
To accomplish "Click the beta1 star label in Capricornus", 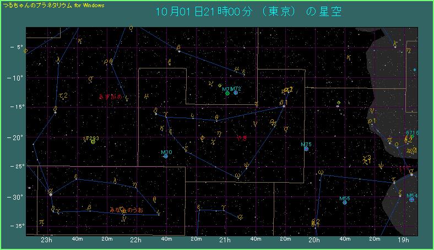I will [283, 103].
